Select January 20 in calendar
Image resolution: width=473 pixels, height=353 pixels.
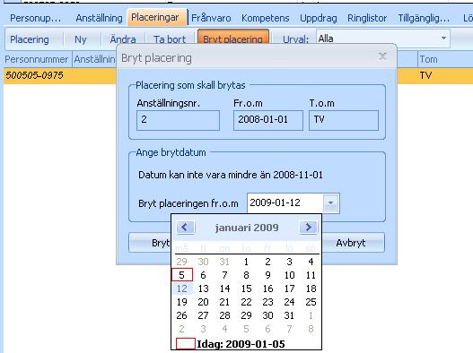pos(203,302)
